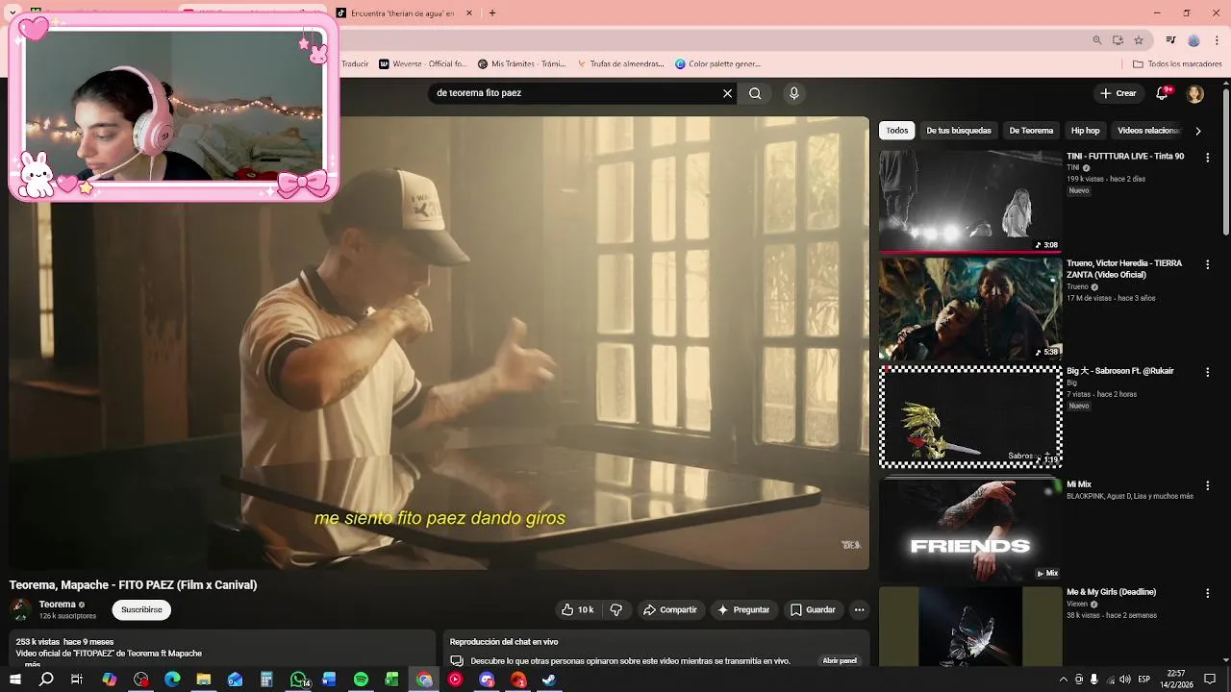Open Chrome media control icon
This screenshot has width=1231, height=692.
pos(1170,40)
